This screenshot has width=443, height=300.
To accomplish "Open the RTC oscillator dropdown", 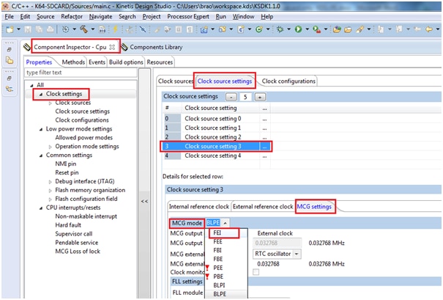I will tap(277, 254).
